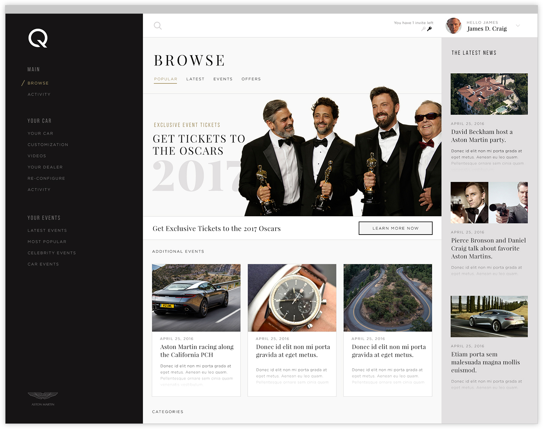Go to Customization in the sidebar

pyautogui.click(x=48, y=145)
